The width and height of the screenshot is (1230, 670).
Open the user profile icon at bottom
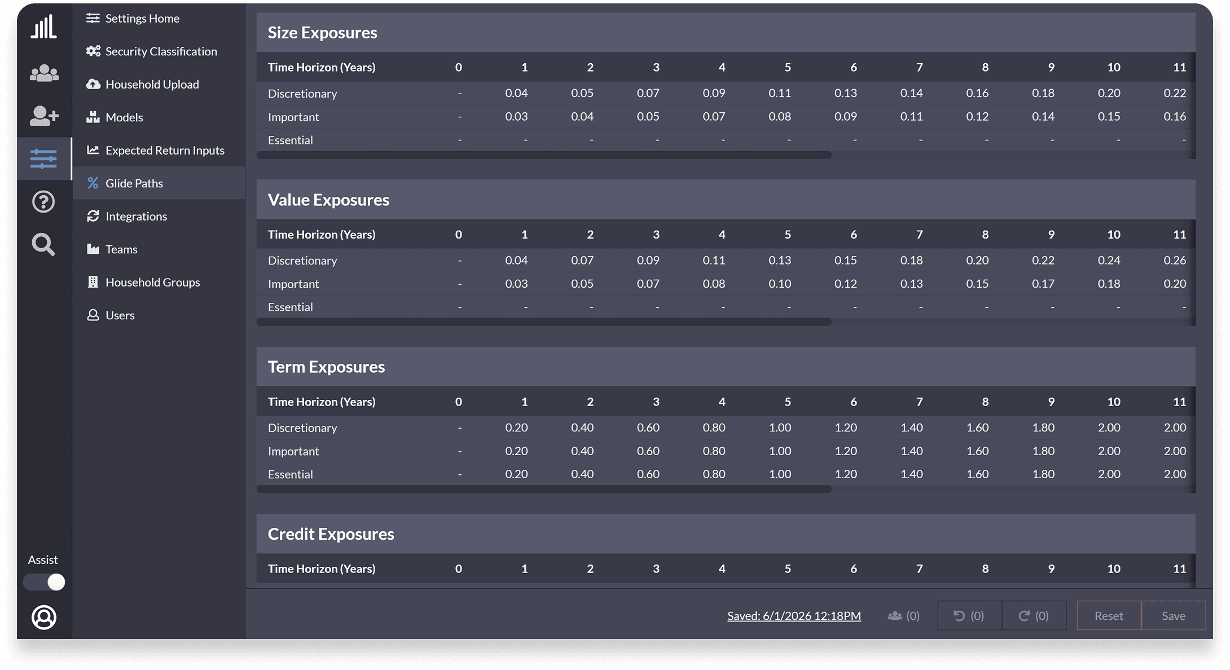(x=44, y=617)
